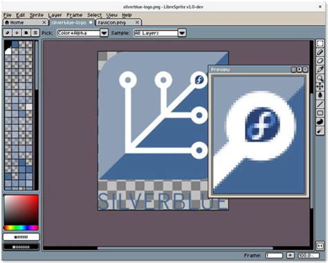Open the Pick dropdown arrow

pos(104,33)
